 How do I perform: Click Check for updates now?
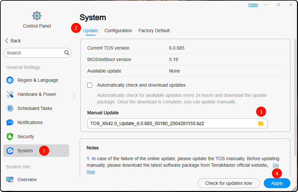pyautogui.click(x=229, y=183)
